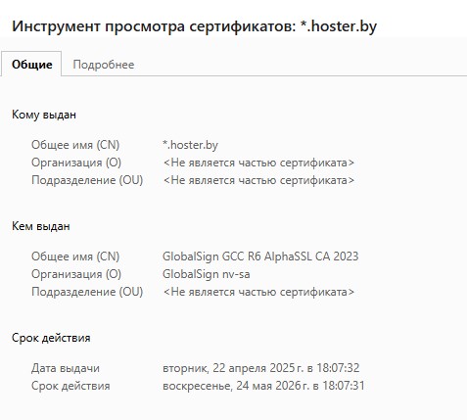467x420 pixels.
Task: Click the Дата выдачи label
Action: tap(66, 368)
